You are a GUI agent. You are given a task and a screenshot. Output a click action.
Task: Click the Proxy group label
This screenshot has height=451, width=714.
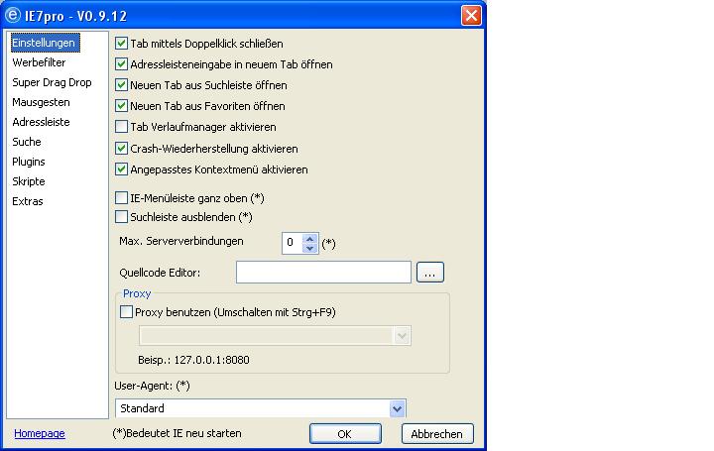coord(137,293)
